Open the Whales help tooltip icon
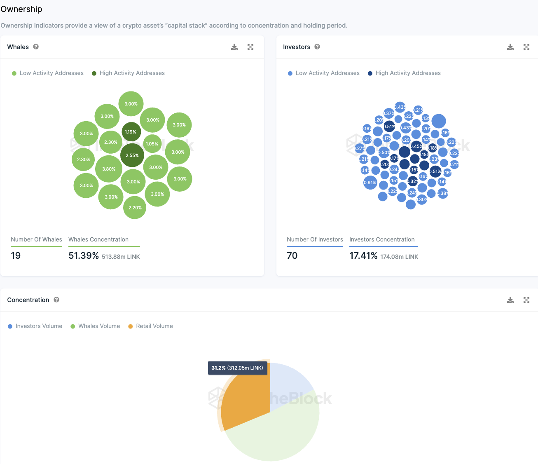This screenshot has height=464, width=538. (x=36, y=47)
